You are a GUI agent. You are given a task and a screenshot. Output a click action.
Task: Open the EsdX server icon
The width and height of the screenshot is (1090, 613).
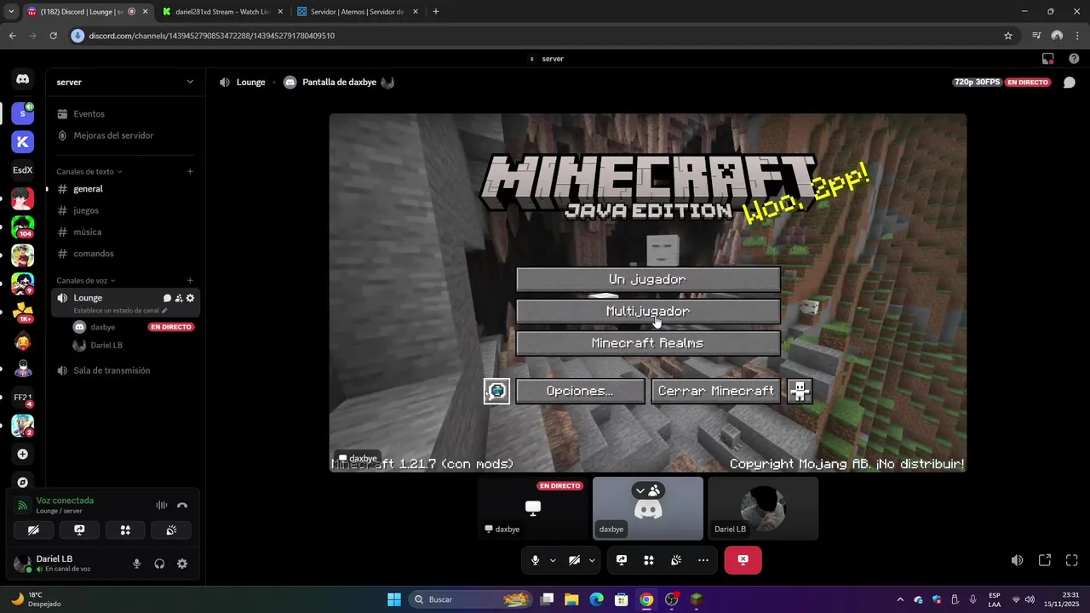pos(23,169)
